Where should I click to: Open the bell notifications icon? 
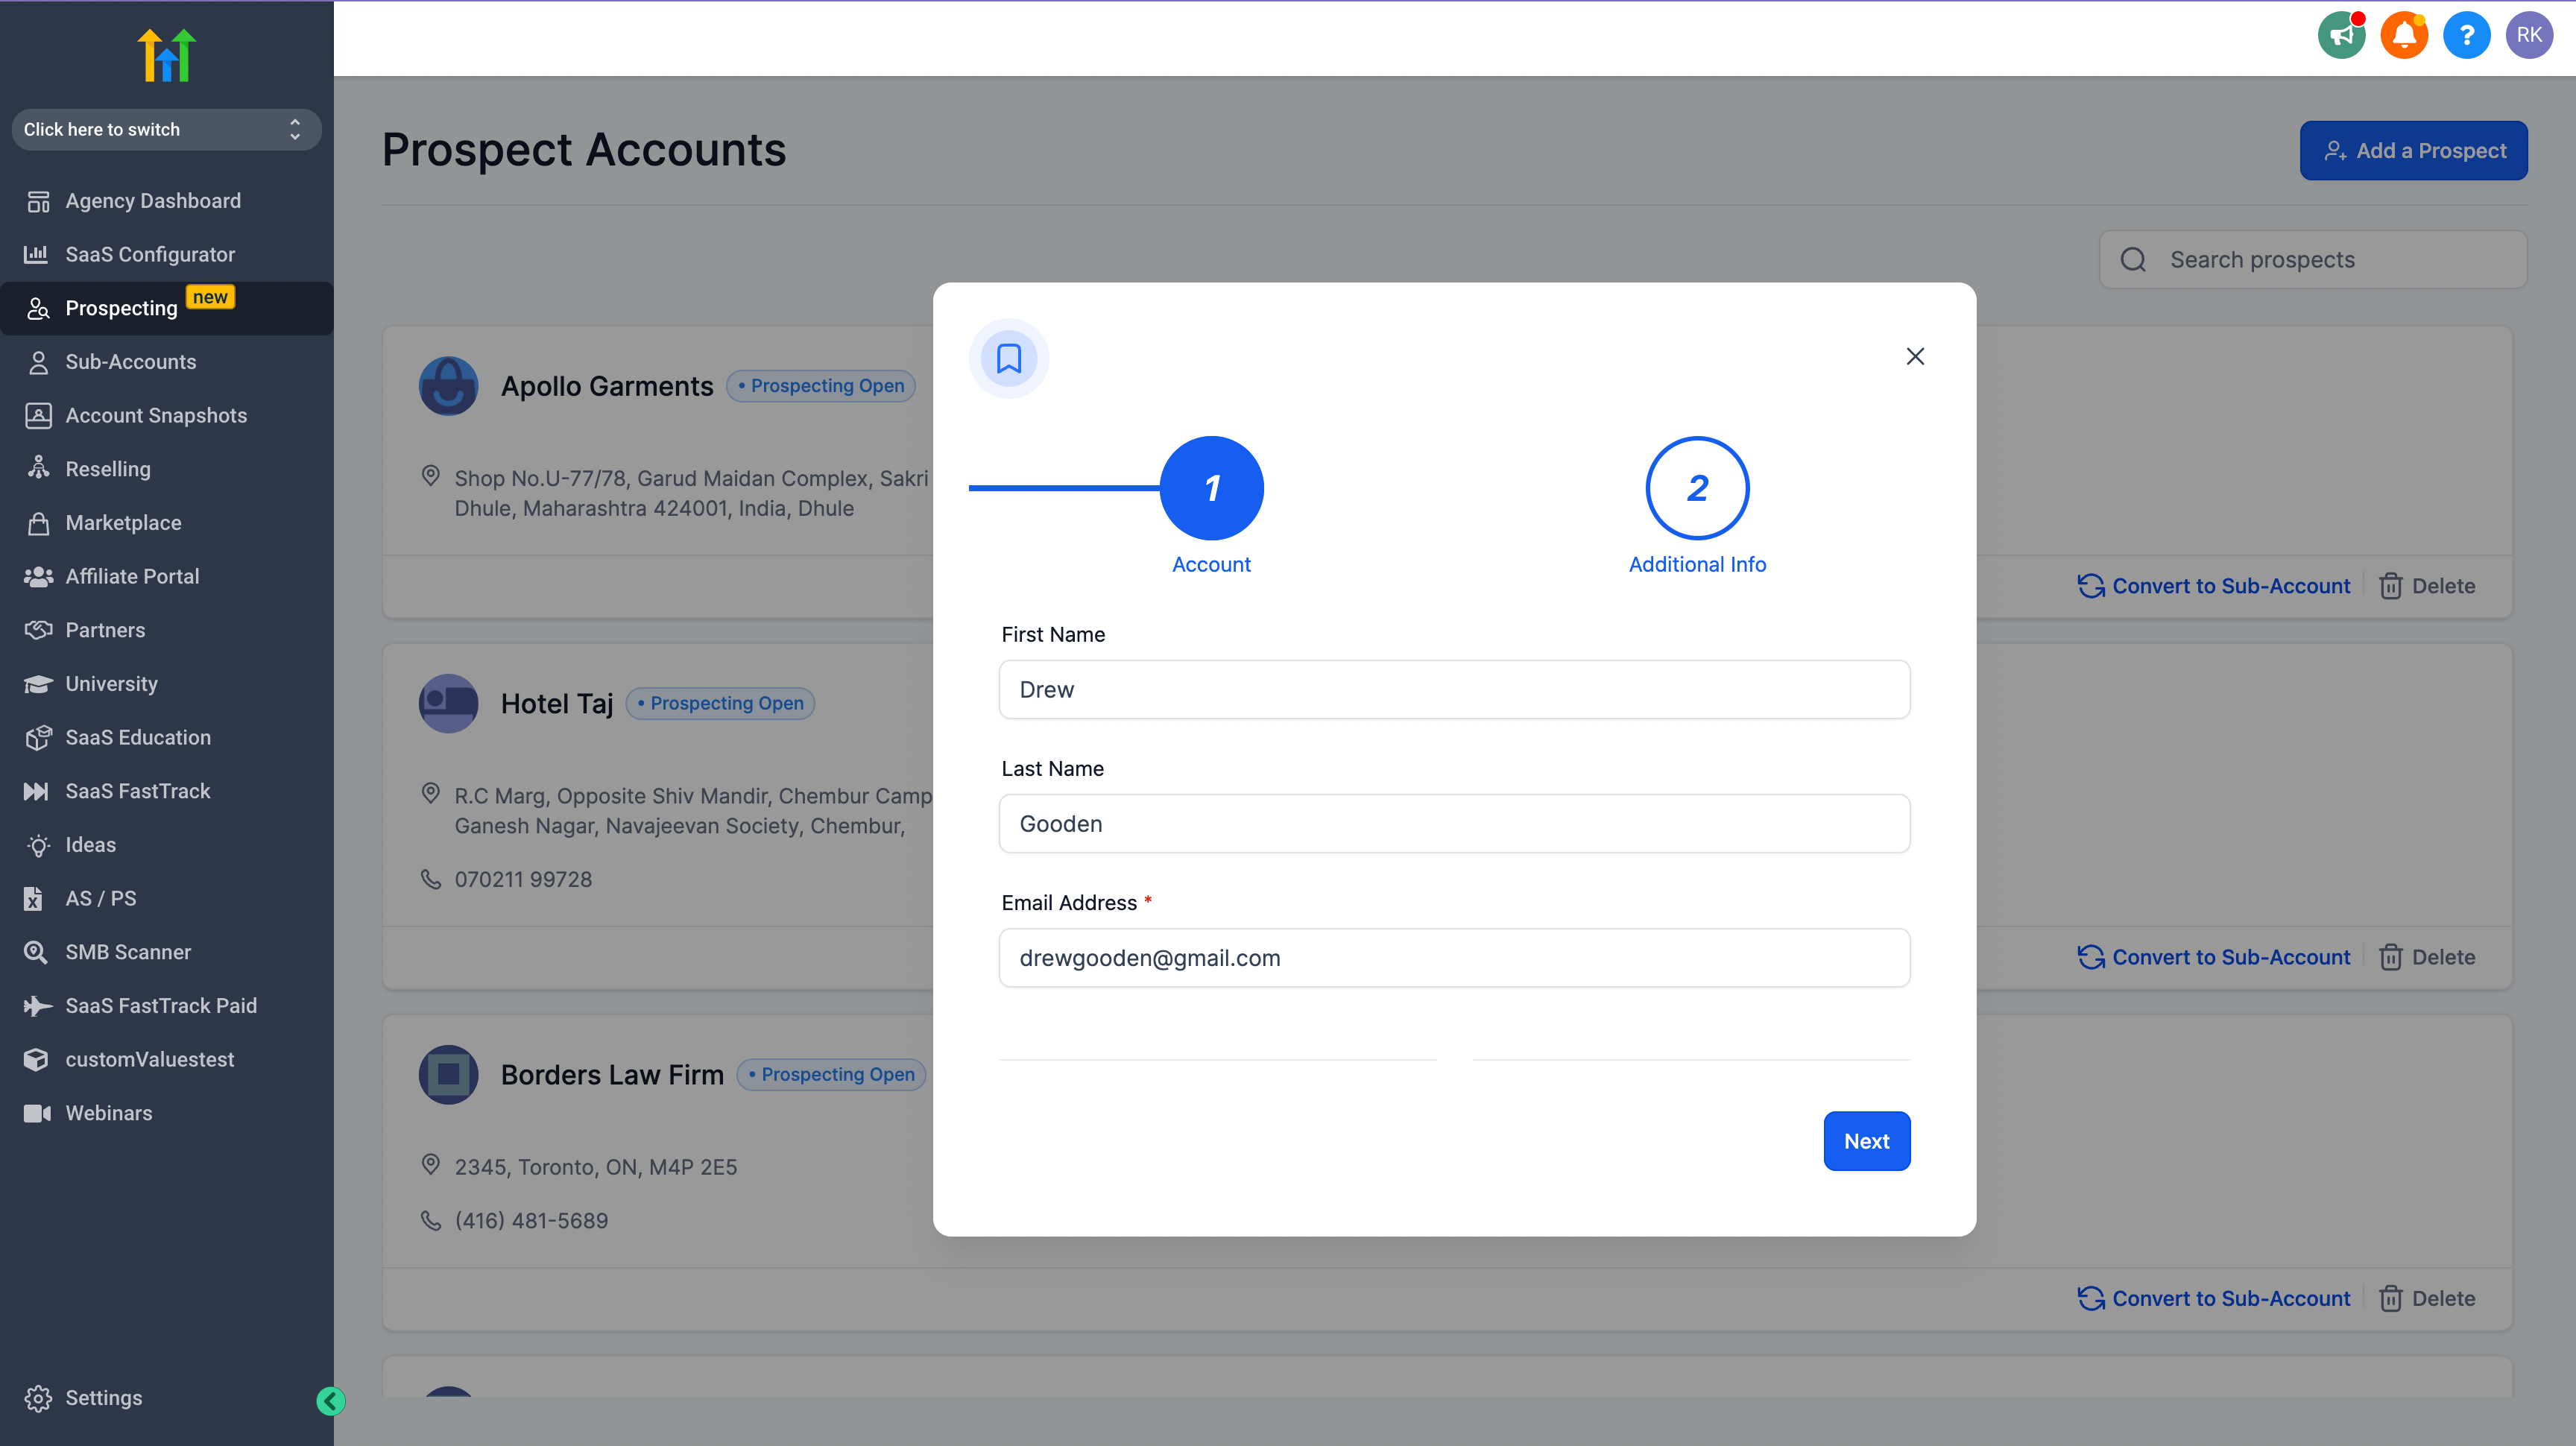(x=2404, y=36)
